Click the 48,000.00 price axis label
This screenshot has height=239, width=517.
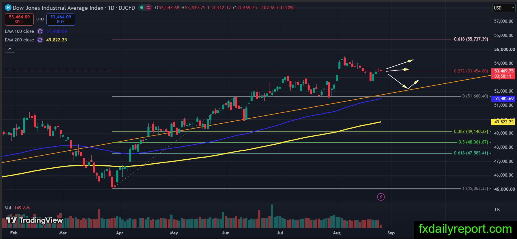click(504, 147)
